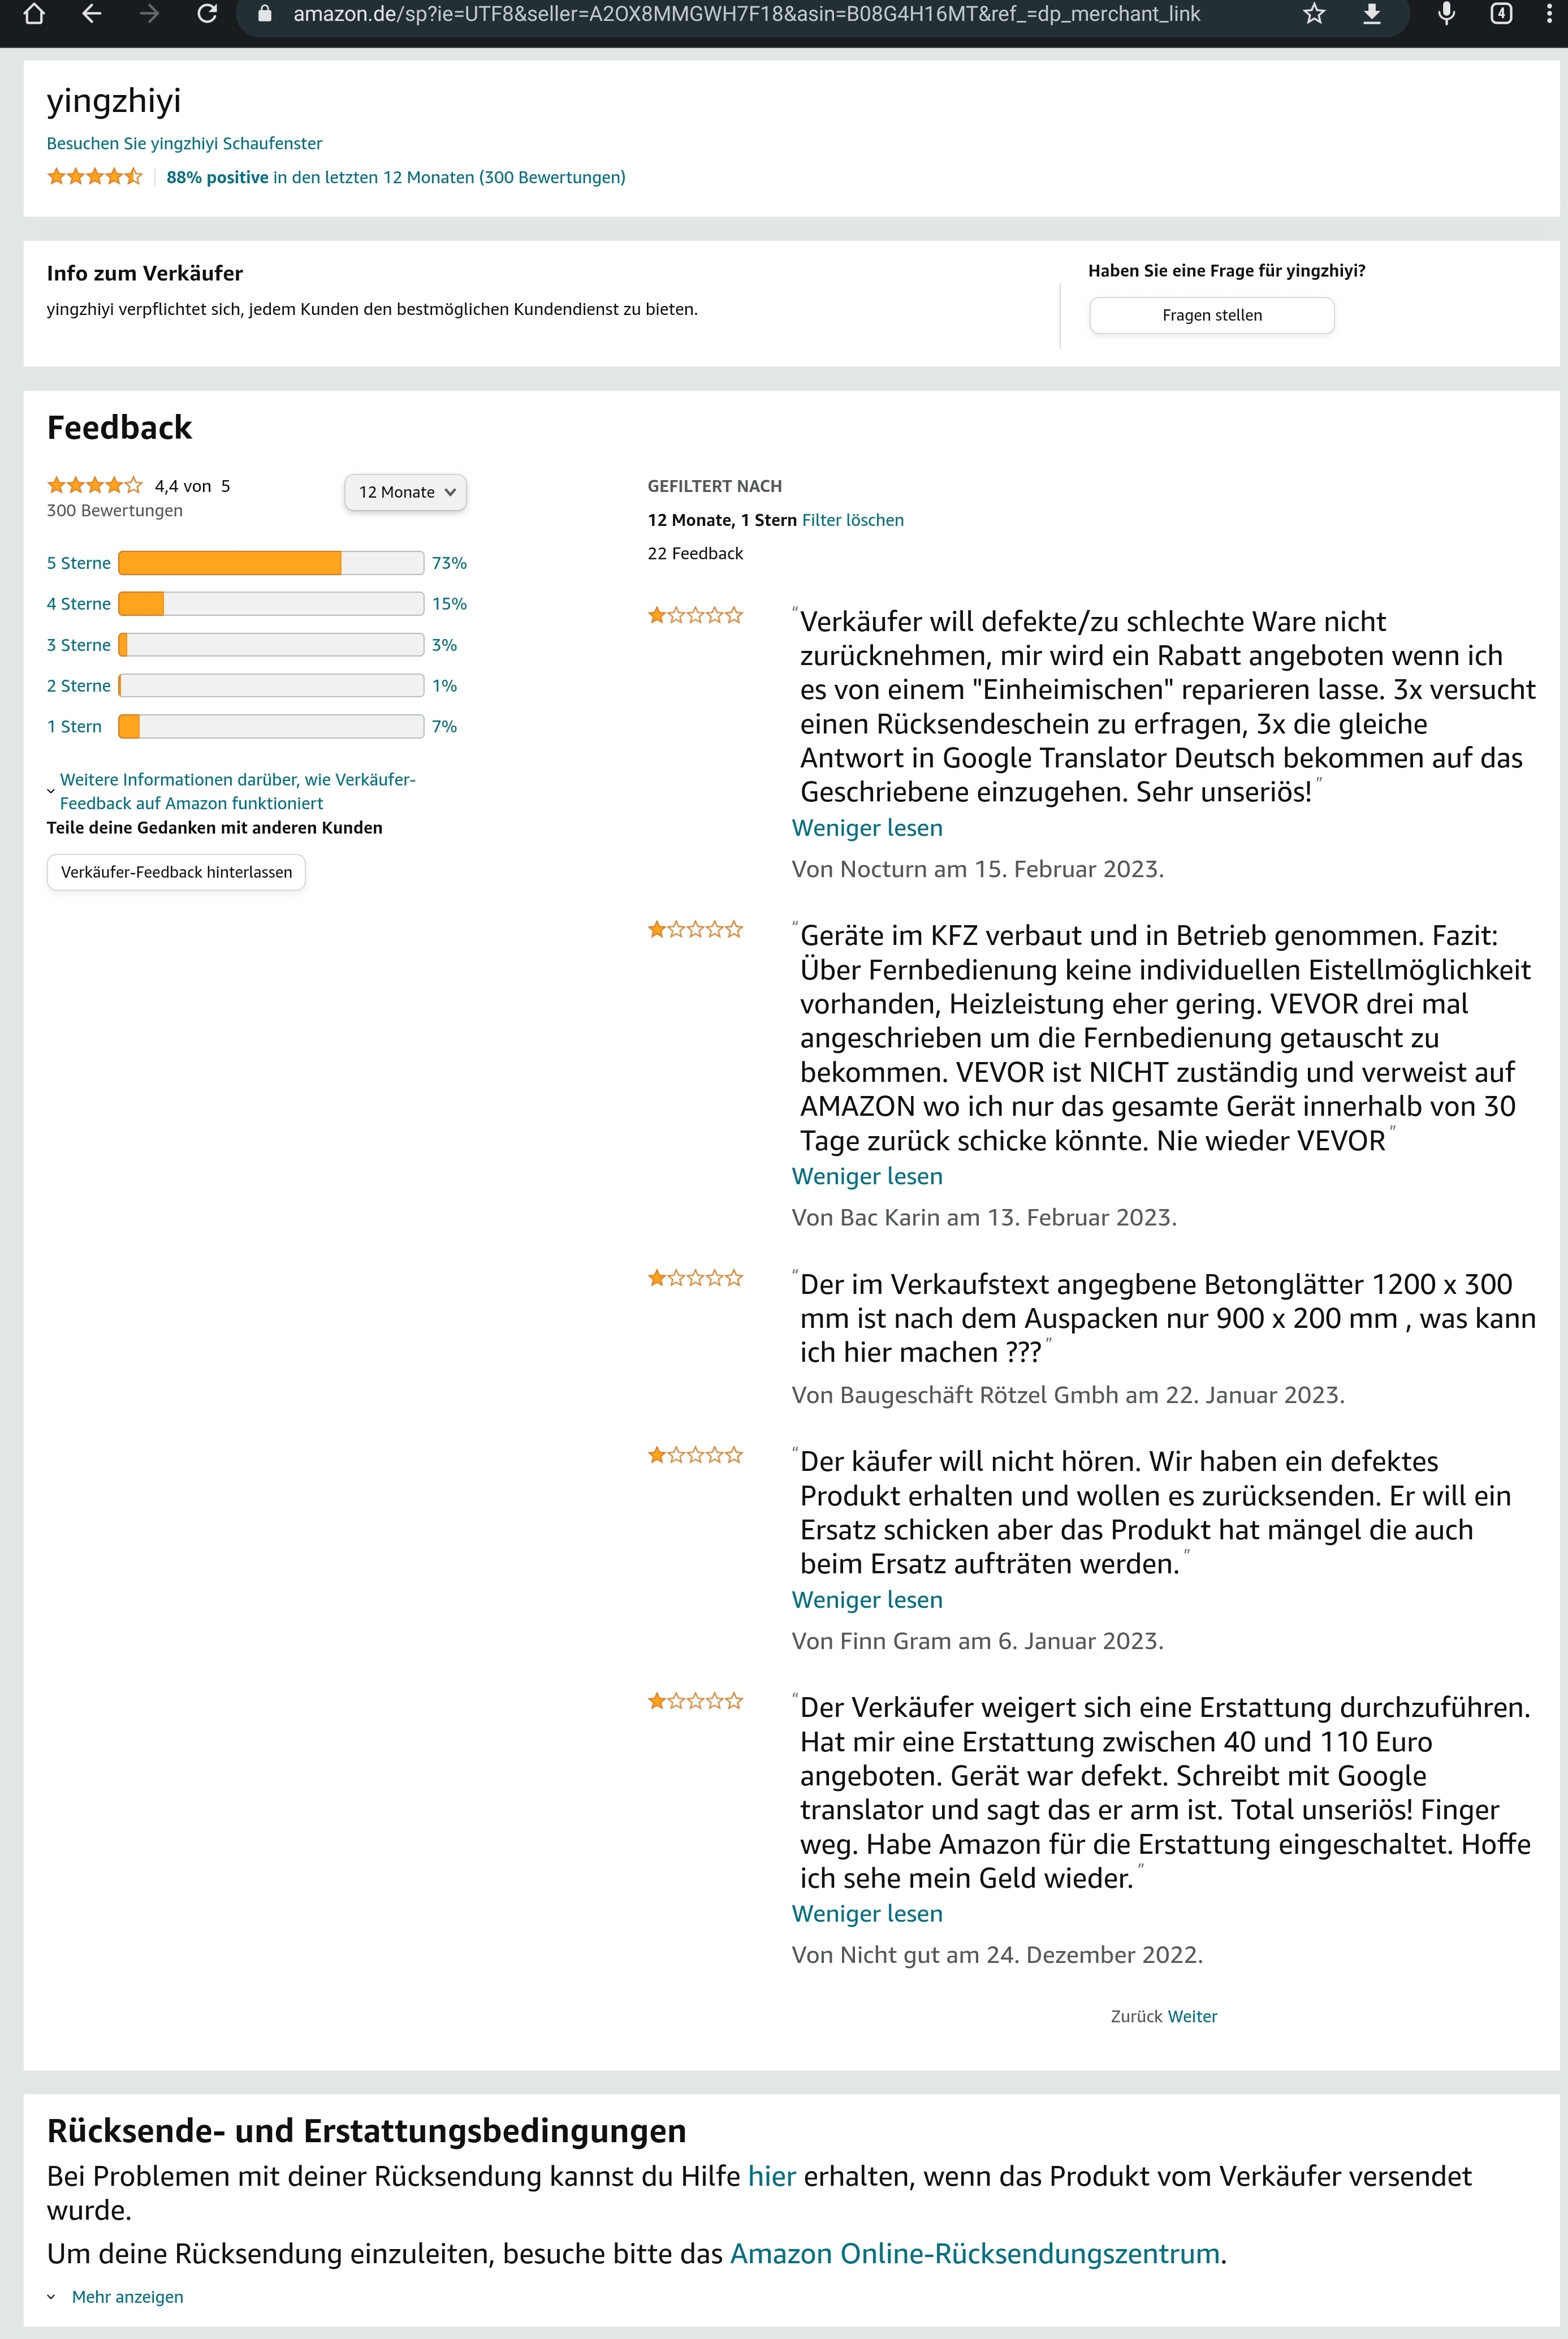
Task: Go to next feedback page via Weiter
Action: [x=1192, y=2017]
